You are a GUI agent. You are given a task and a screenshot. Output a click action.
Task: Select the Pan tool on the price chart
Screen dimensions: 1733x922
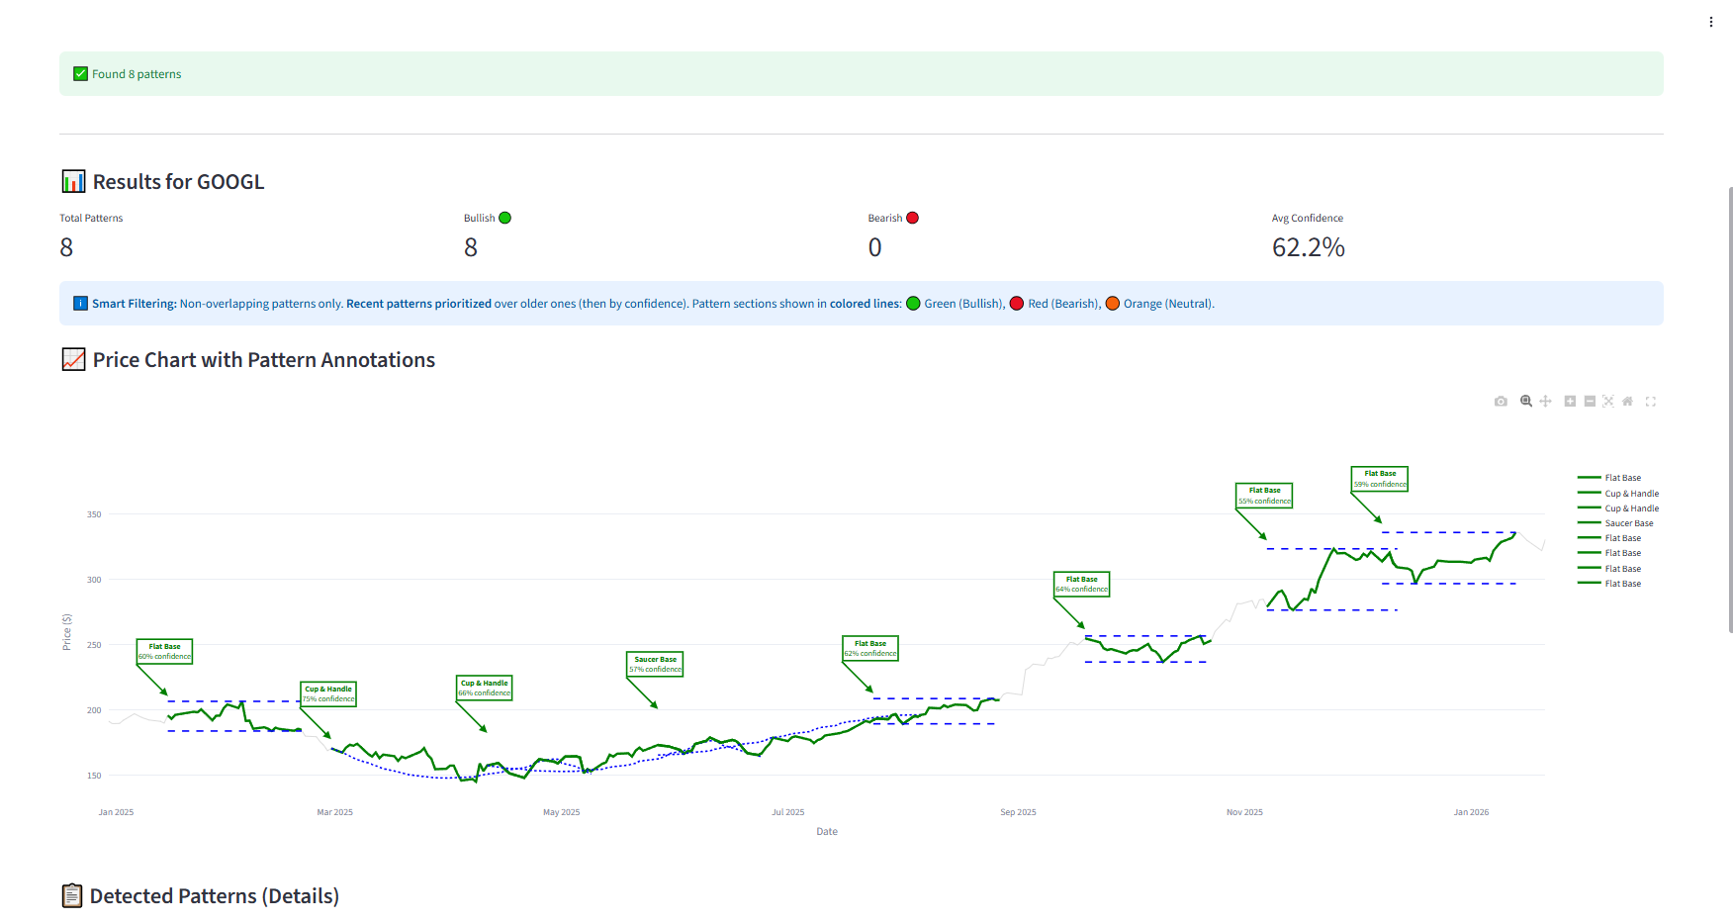pyautogui.click(x=1545, y=401)
